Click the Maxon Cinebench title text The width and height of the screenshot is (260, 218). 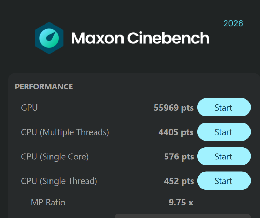point(140,38)
